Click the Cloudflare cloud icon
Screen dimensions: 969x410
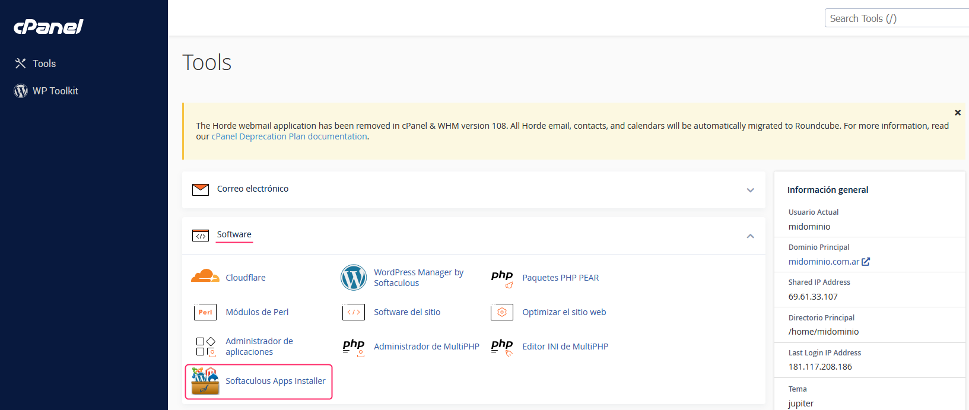pos(205,277)
